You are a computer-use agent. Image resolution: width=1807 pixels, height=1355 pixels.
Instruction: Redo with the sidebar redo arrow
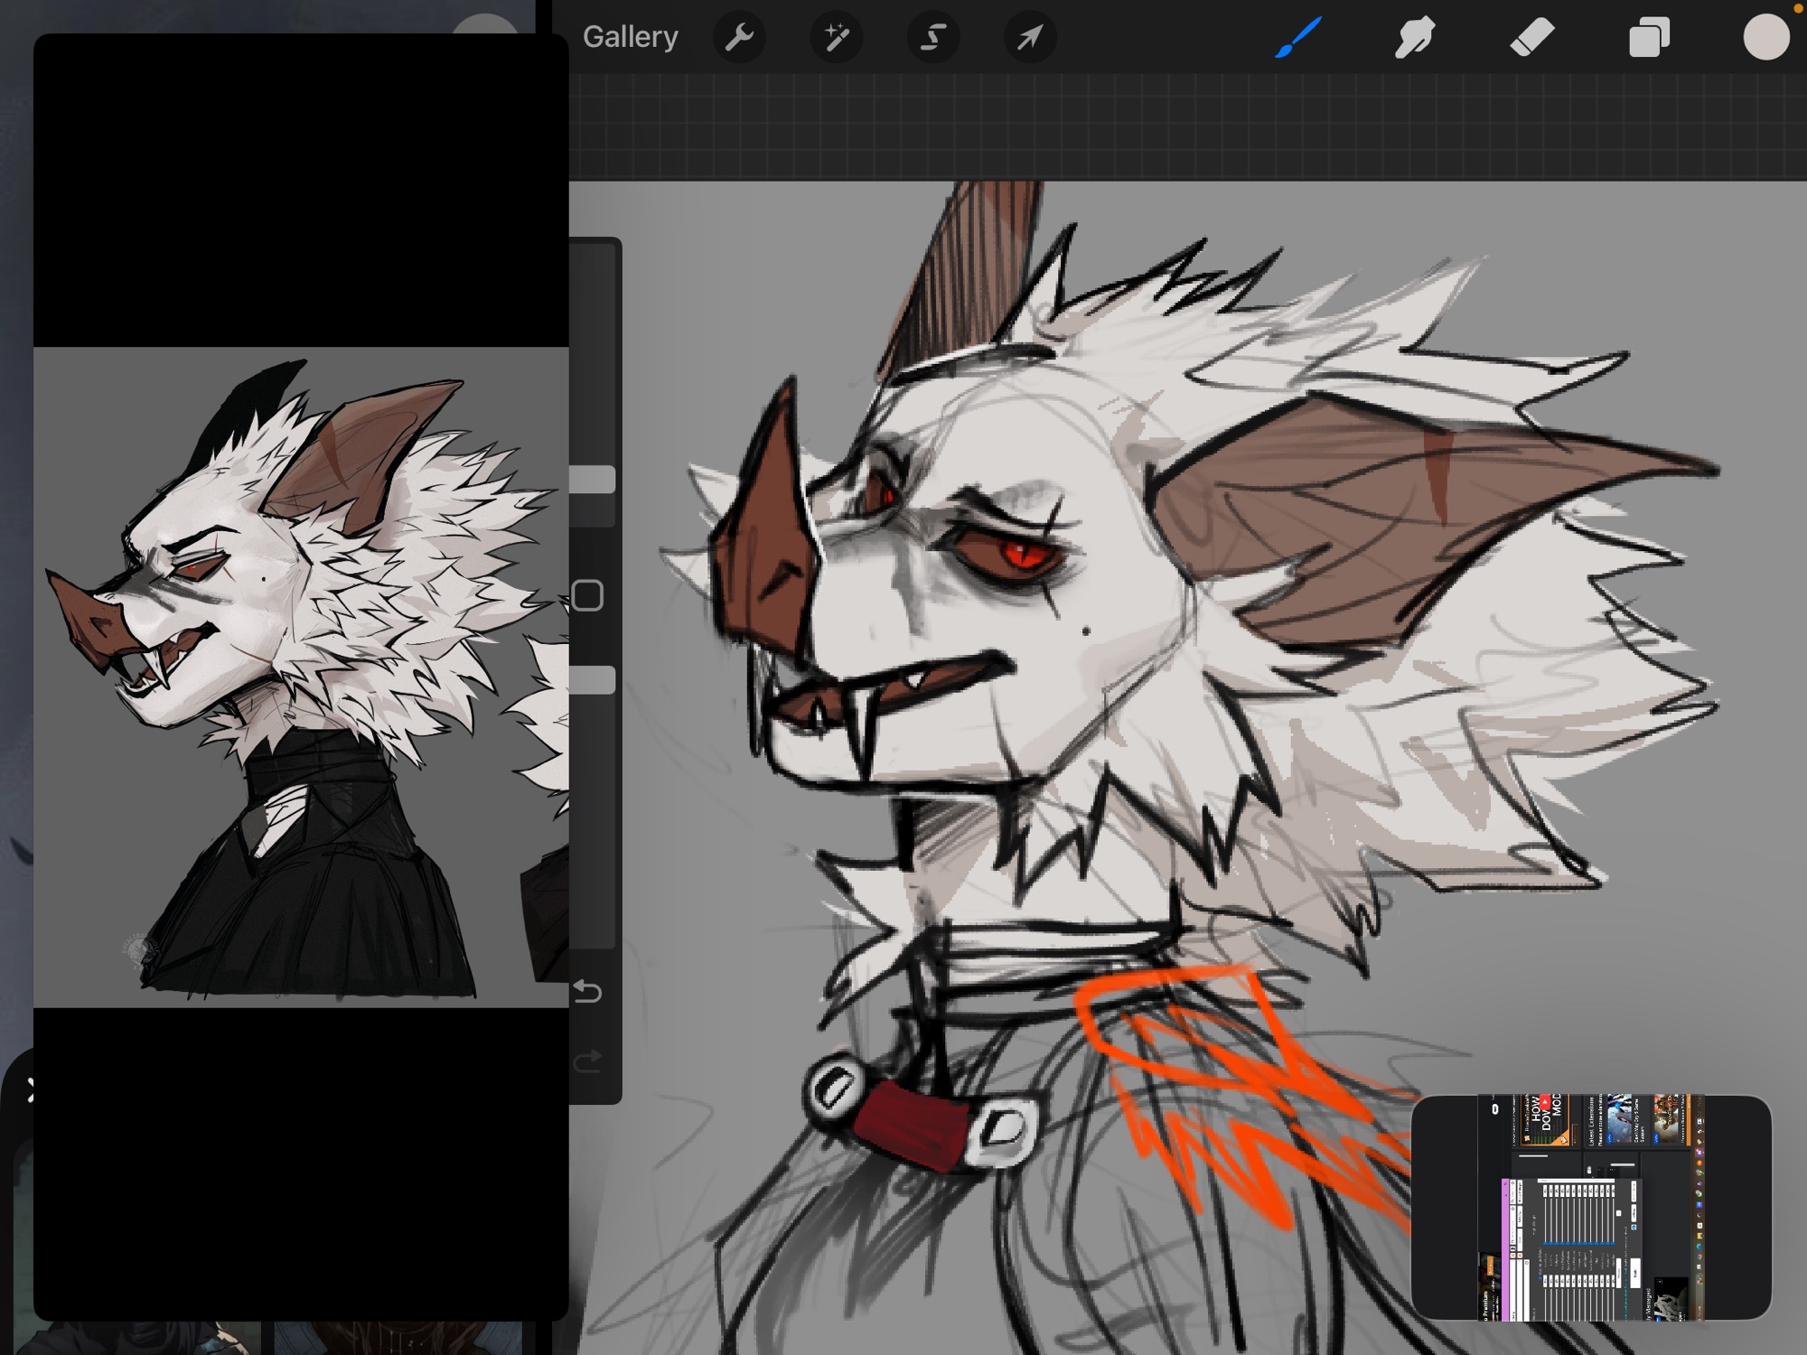[588, 1061]
